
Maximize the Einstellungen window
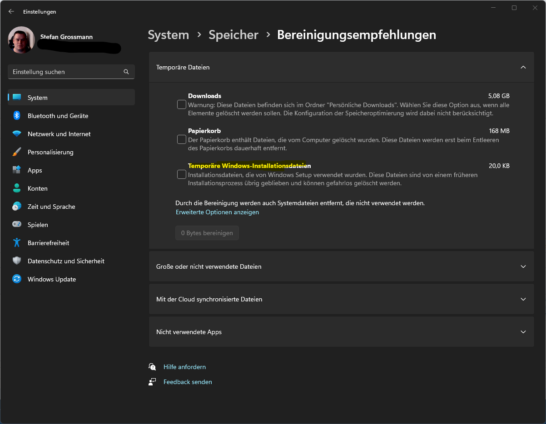click(514, 8)
